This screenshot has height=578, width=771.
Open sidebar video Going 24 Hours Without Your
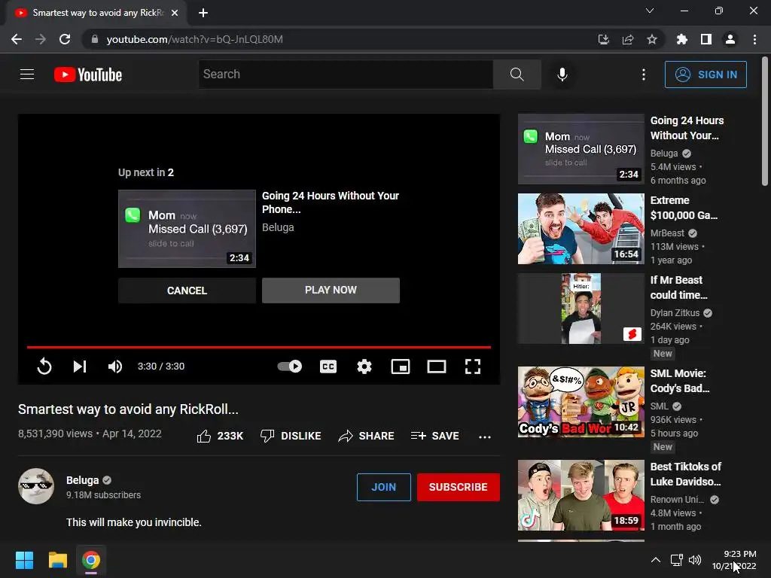(687, 128)
